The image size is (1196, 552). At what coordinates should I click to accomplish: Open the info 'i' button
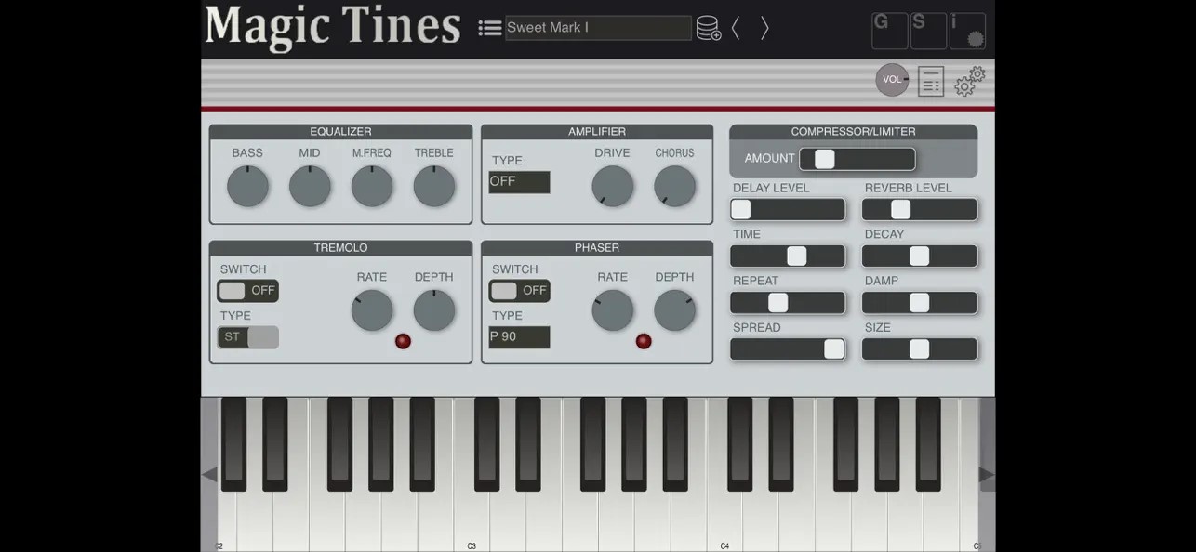coord(967,31)
